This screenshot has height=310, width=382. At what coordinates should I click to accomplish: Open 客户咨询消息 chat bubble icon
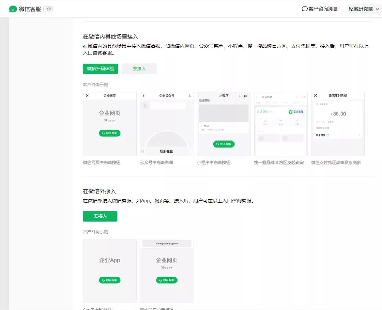pyautogui.click(x=305, y=9)
